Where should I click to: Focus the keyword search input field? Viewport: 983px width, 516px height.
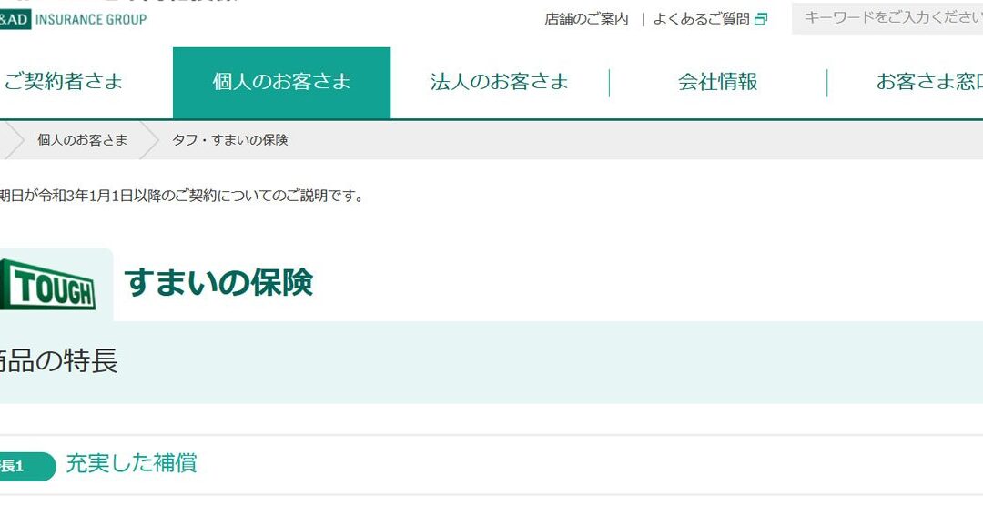[887, 18]
